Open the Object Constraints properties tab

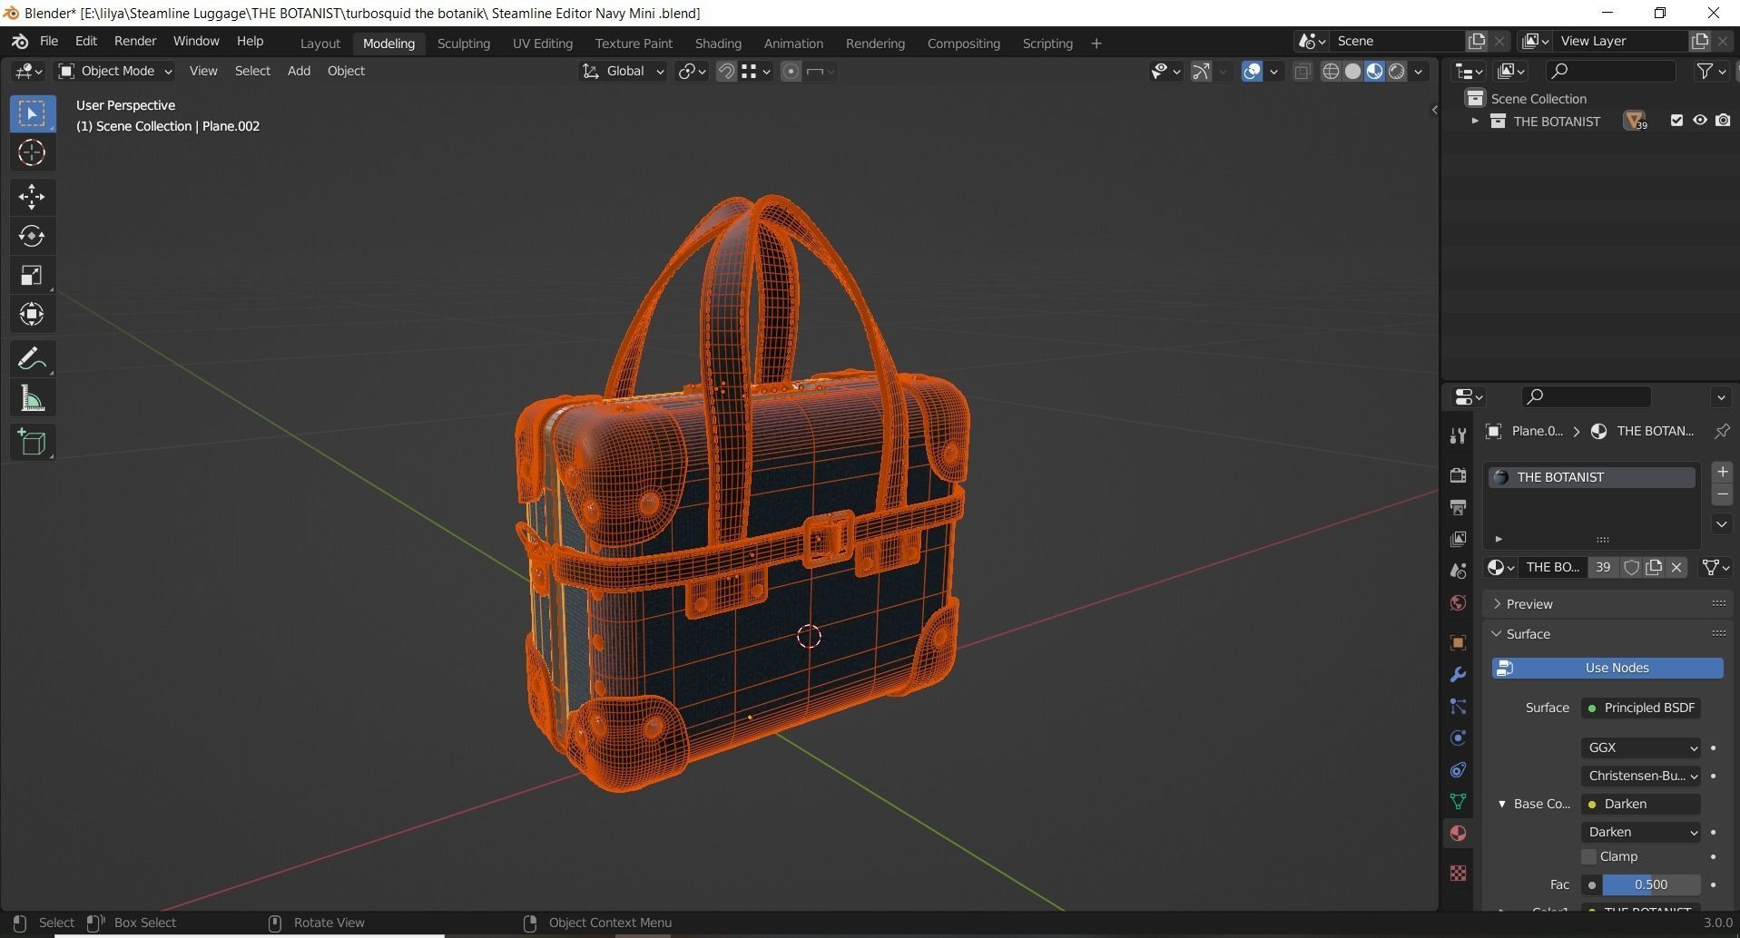pos(1458,770)
